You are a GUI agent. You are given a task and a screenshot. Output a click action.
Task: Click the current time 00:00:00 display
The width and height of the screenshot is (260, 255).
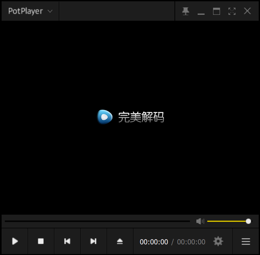tap(154, 242)
